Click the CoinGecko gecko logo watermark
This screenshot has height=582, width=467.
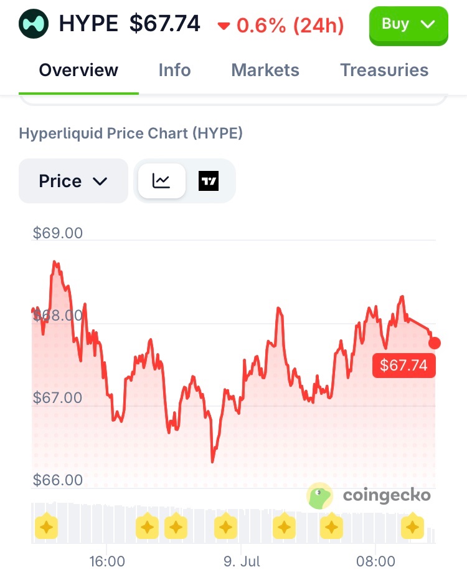pyautogui.click(x=319, y=497)
